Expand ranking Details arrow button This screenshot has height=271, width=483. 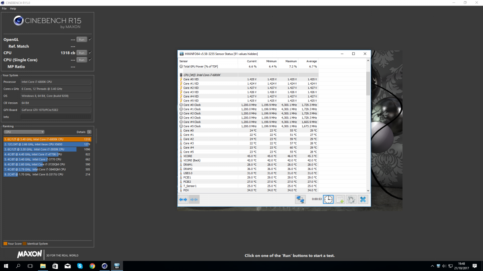click(x=89, y=132)
